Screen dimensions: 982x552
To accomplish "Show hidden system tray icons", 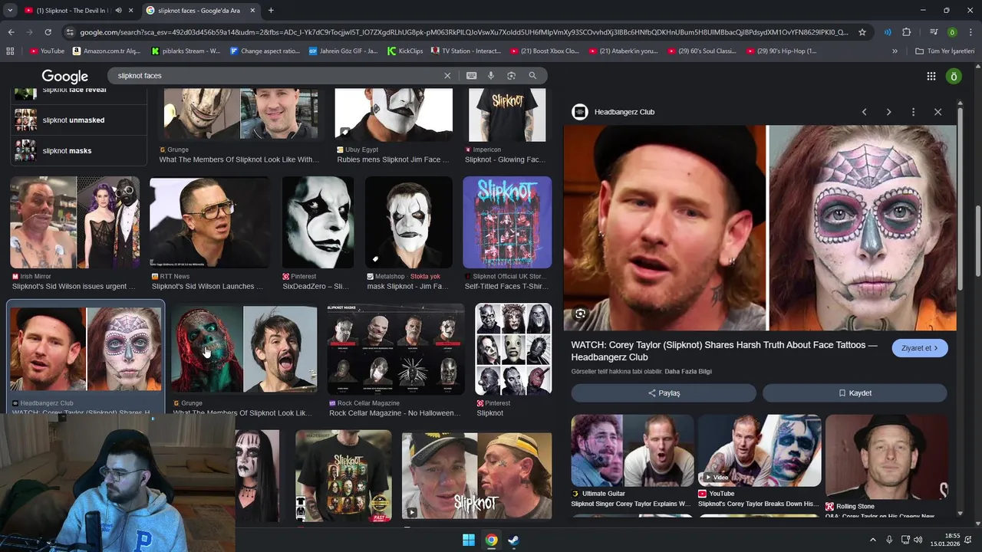I will point(873,540).
